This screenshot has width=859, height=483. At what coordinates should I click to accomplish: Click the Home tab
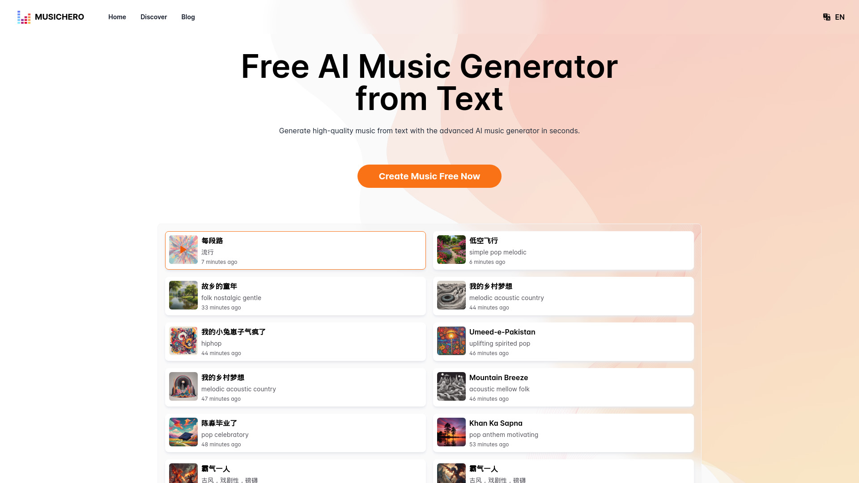click(x=117, y=17)
